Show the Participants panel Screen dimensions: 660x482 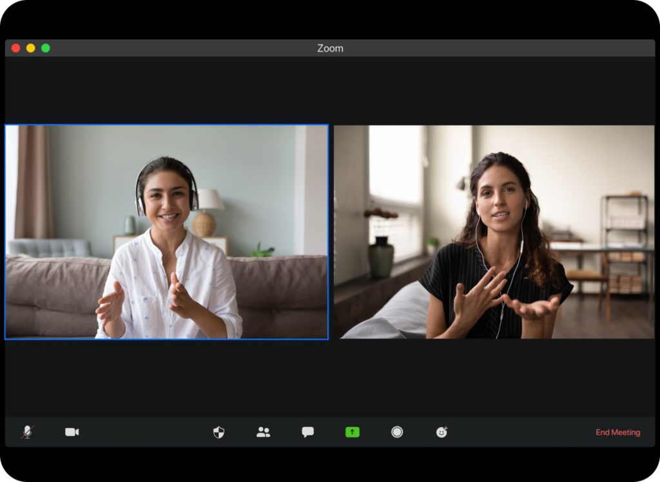[263, 432]
